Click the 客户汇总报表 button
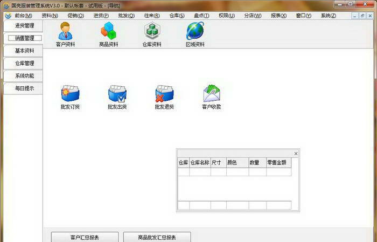Screen dimensions: 377x242 [x=85, y=237]
